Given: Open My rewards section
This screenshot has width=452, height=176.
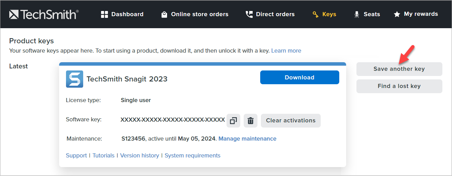Looking at the screenshot, I should (x=421, y=14).
